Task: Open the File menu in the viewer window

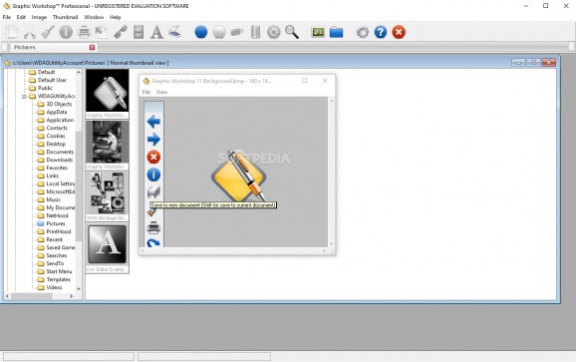Action: [x=146, y=92]
